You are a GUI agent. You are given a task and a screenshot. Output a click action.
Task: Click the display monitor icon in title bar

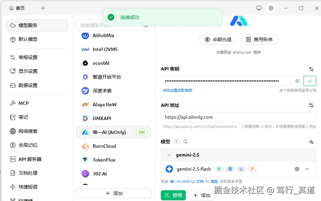coord(259,8)
